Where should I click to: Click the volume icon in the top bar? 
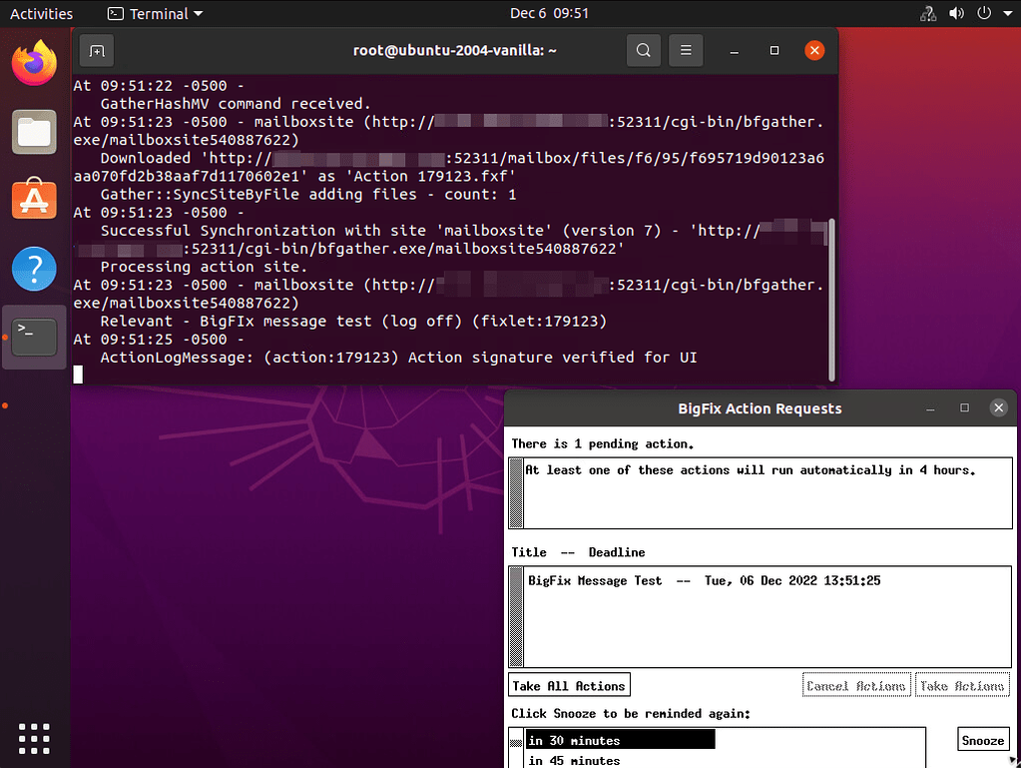click(958, 13)
